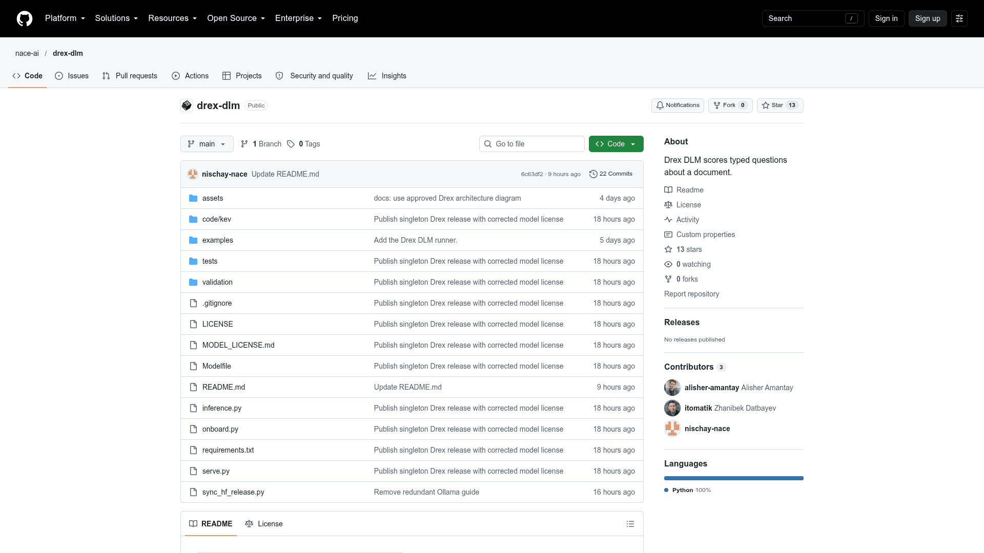Image resolution: width=984 pixels, height=553 pixels.
Task: Expand the green Code dropdown
Action: (616, 144)
